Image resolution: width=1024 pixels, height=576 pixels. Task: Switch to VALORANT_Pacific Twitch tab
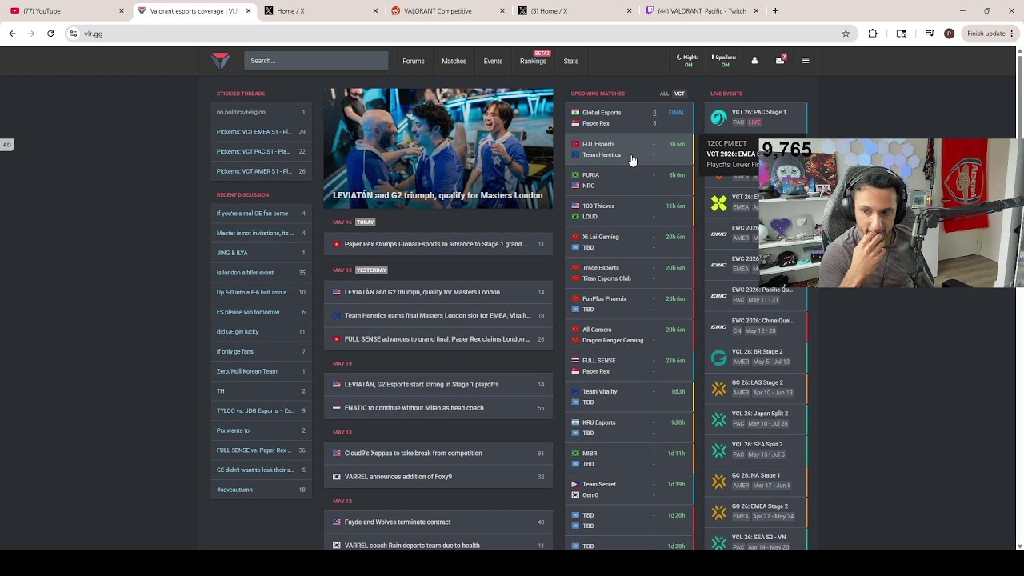[702, 11]
